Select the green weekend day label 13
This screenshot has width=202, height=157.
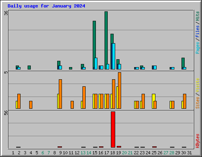pyautogui.click(x=83, y=153)
